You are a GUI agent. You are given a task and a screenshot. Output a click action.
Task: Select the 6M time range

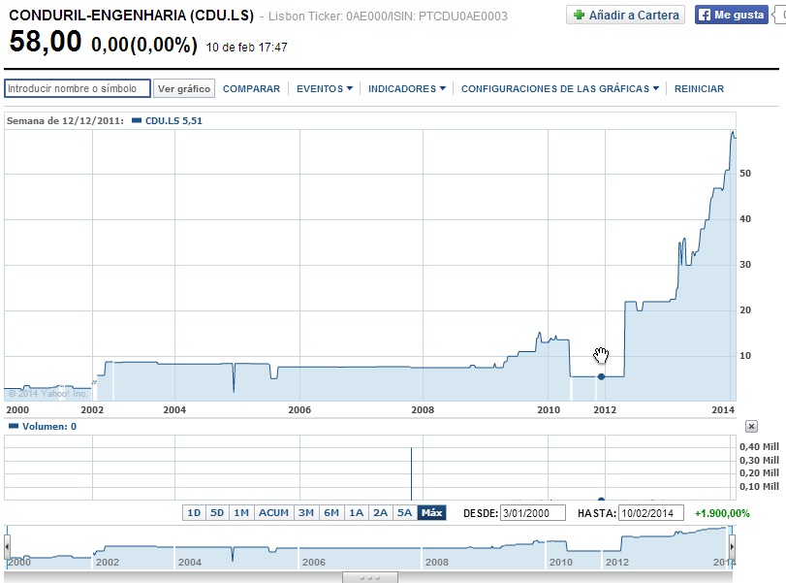331,513
